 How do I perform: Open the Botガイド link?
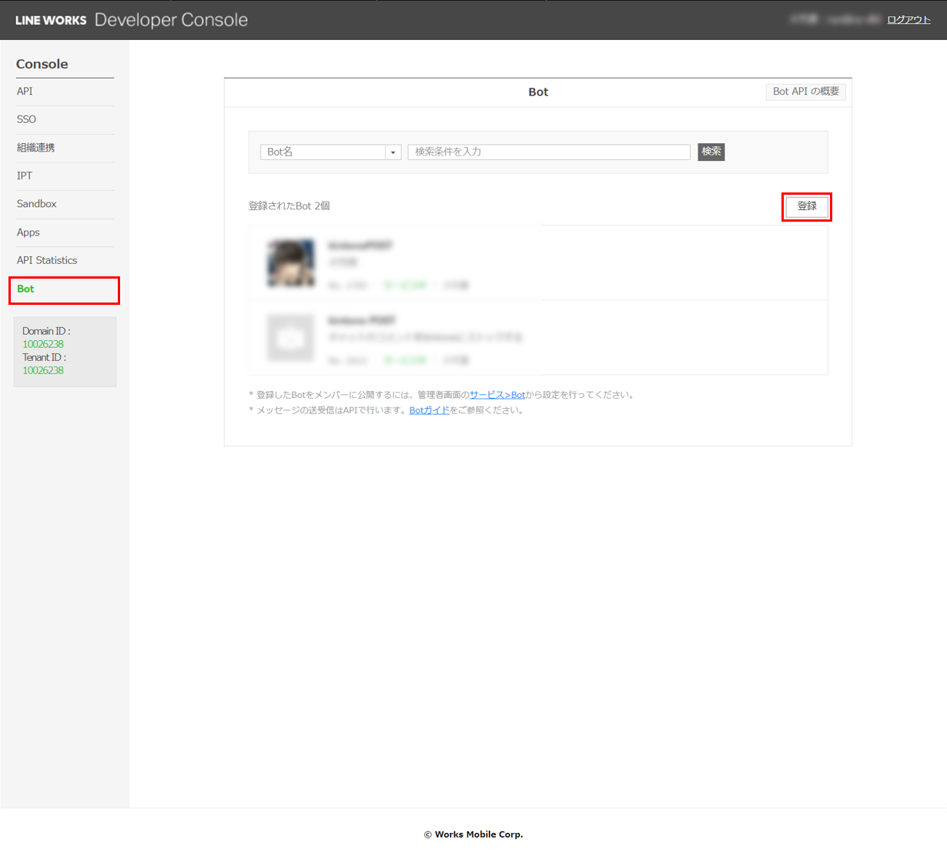(x=429, y=410)
